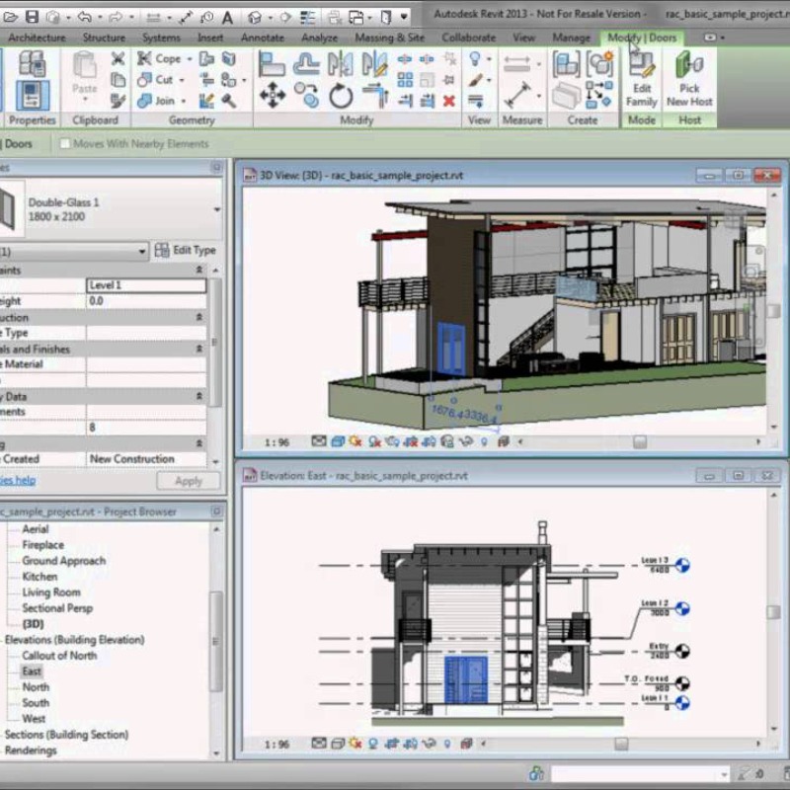The width and height of the screenshot is (790, 790).
Task: Switch to the Massing & Site tab
Action: coord(390,38)
